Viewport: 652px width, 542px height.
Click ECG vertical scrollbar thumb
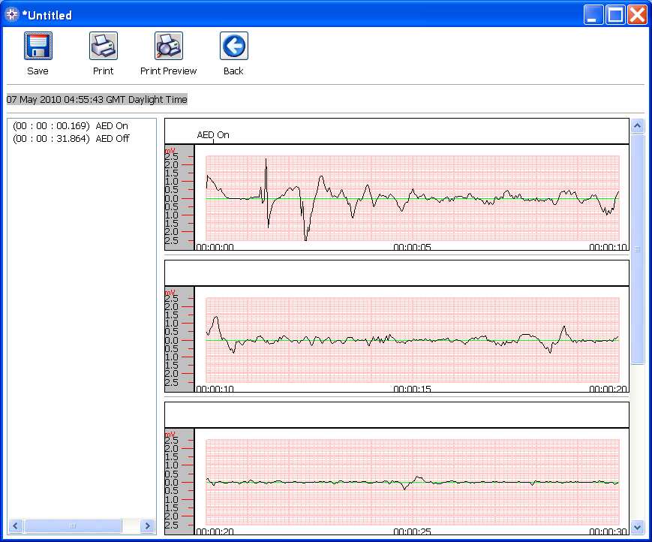click(638, 249)
